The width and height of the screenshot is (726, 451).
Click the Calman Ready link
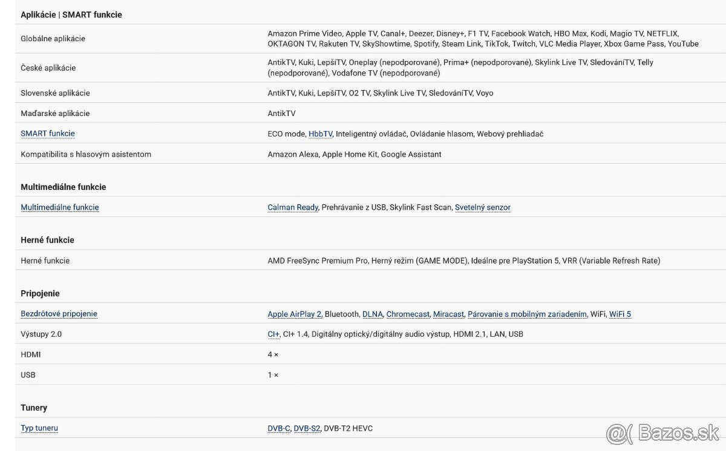click(x=293, y=207)
